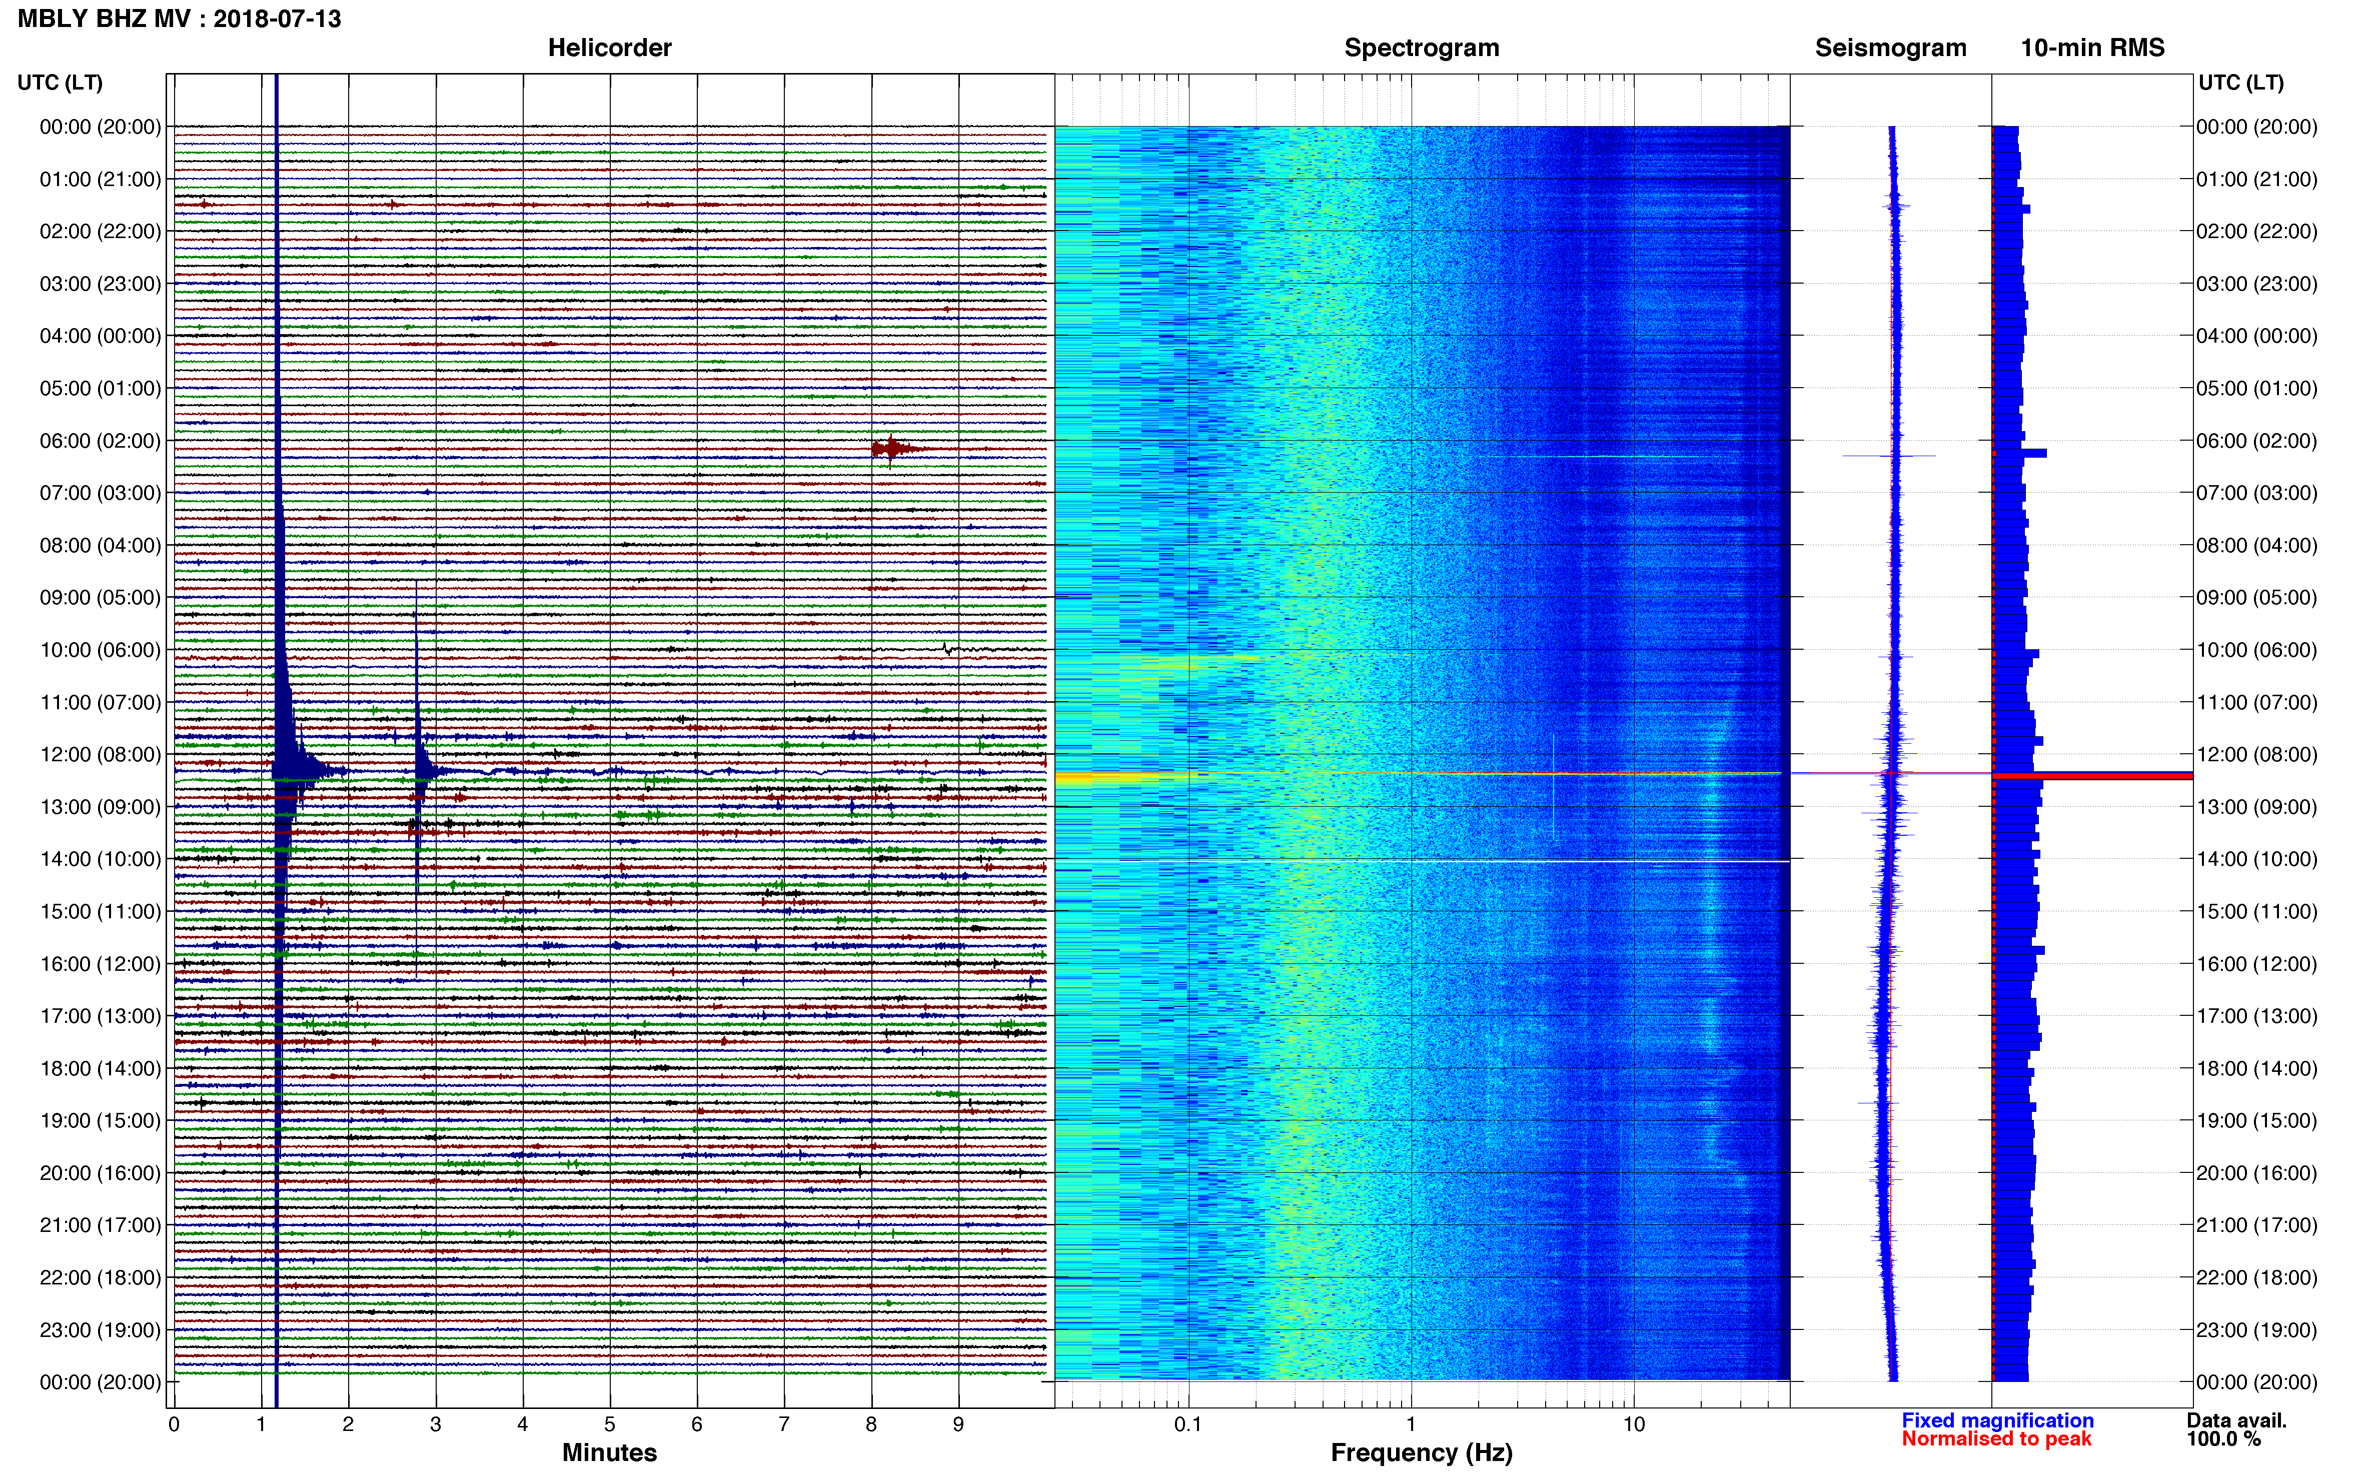Click the 'Data avail.' label
2371x1482 pixels.
click(x=2237, y=1420)
